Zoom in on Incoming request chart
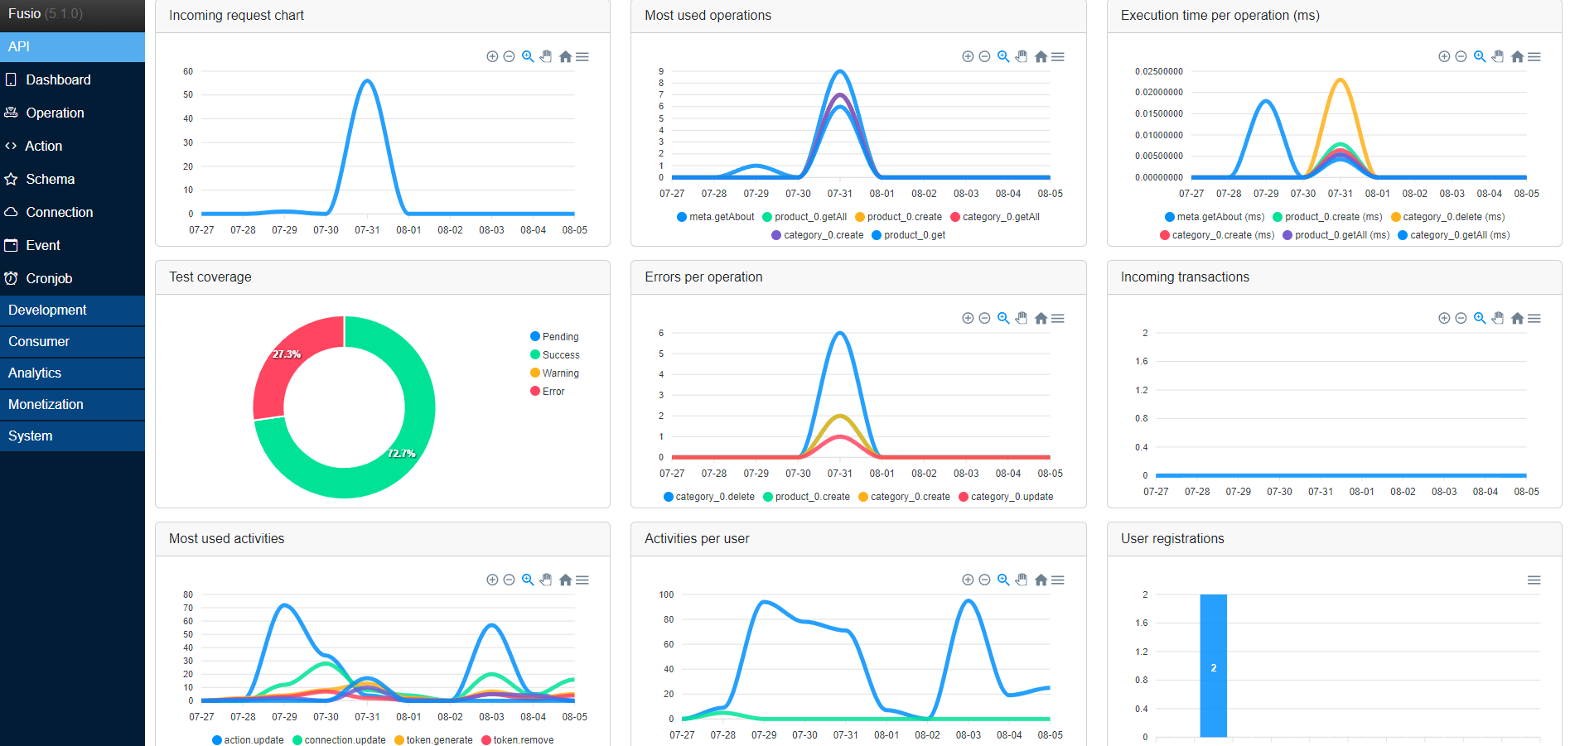Viewport: 1570px width, 746px height. pyautogui.click(x=492, y=56)
